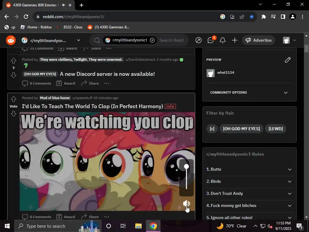The height and width of the screenshot is (232, 309).
Task: Toggle video mute speaker icon
Action: point(186,204)
